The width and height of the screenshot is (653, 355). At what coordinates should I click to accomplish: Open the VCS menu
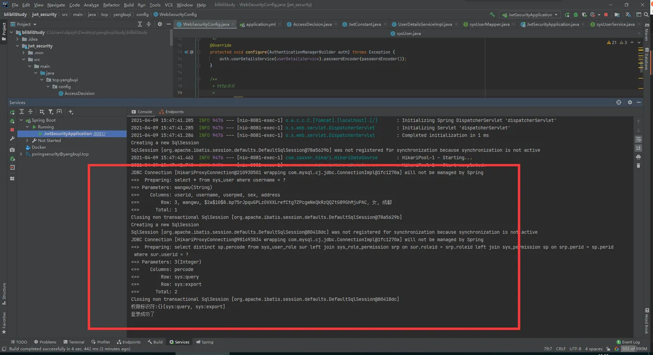[x=168, y=5]
